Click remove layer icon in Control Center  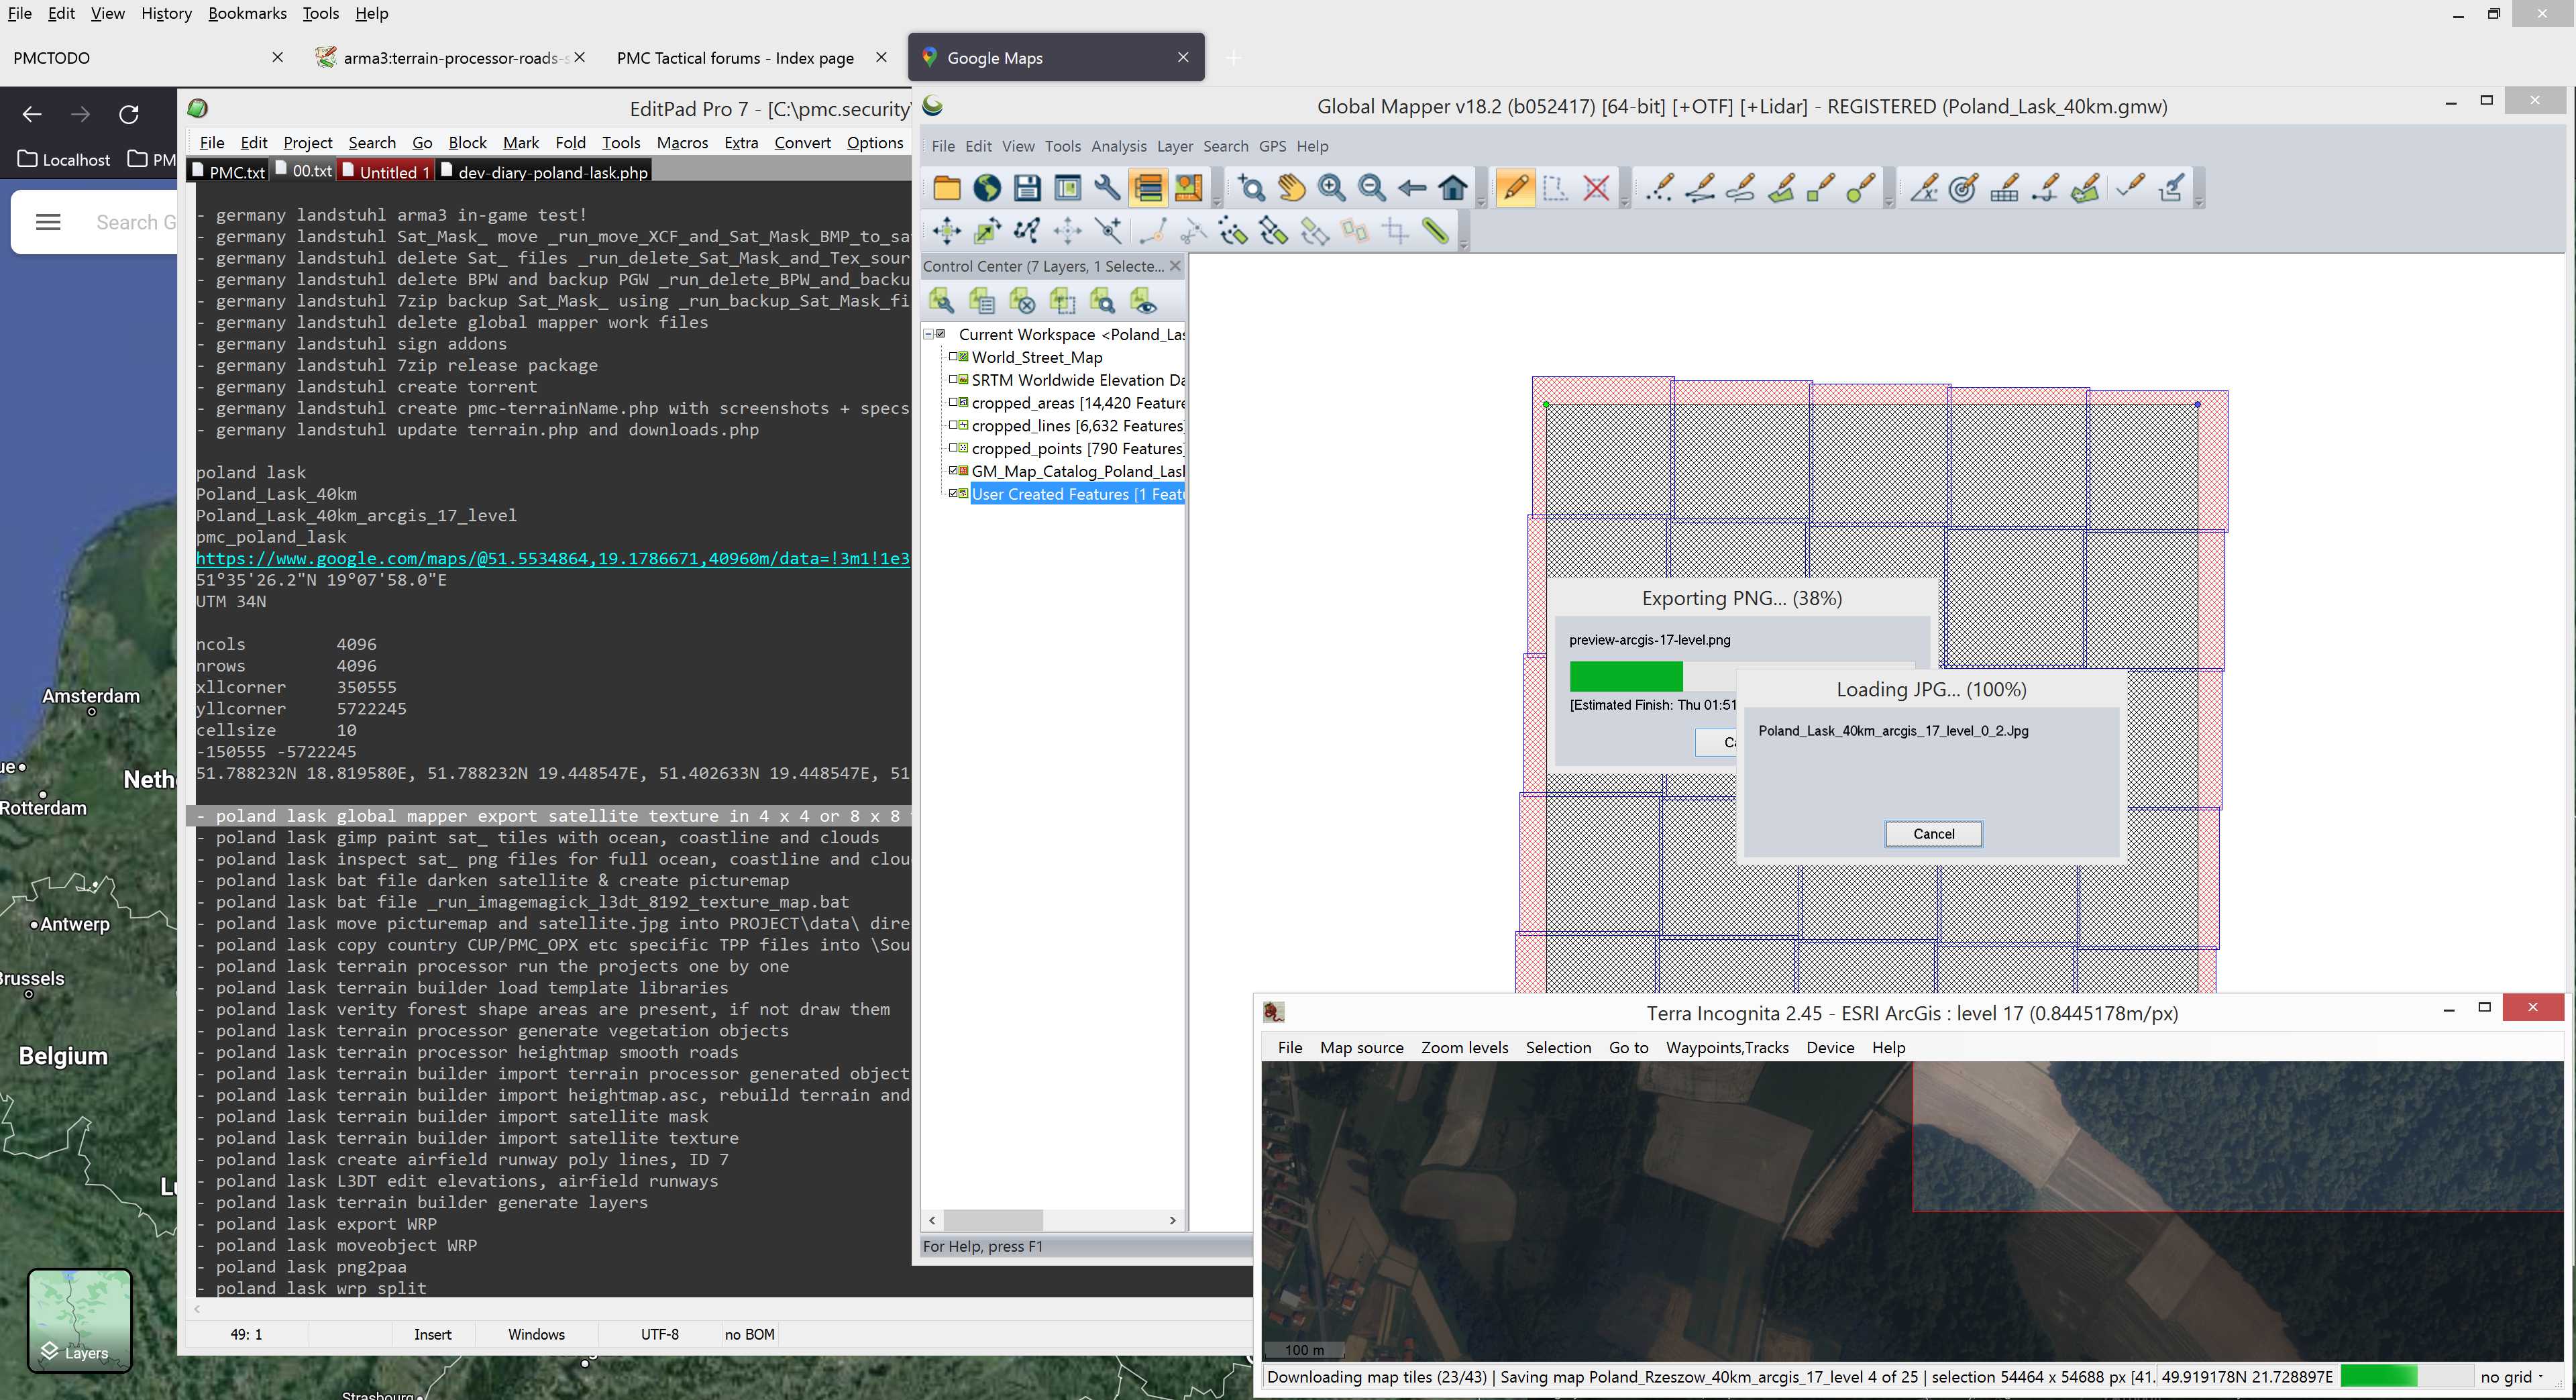(1022, 301)
